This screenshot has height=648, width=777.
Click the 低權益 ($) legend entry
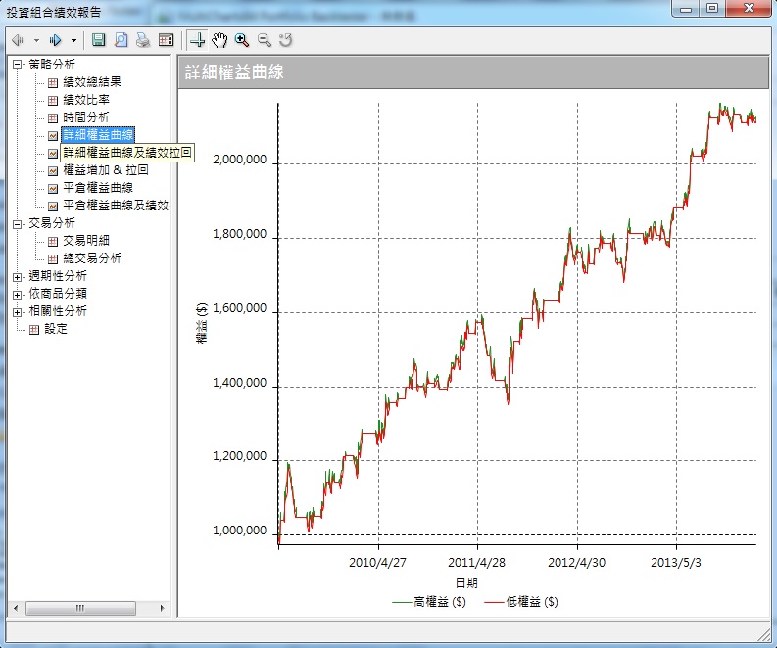521,602
